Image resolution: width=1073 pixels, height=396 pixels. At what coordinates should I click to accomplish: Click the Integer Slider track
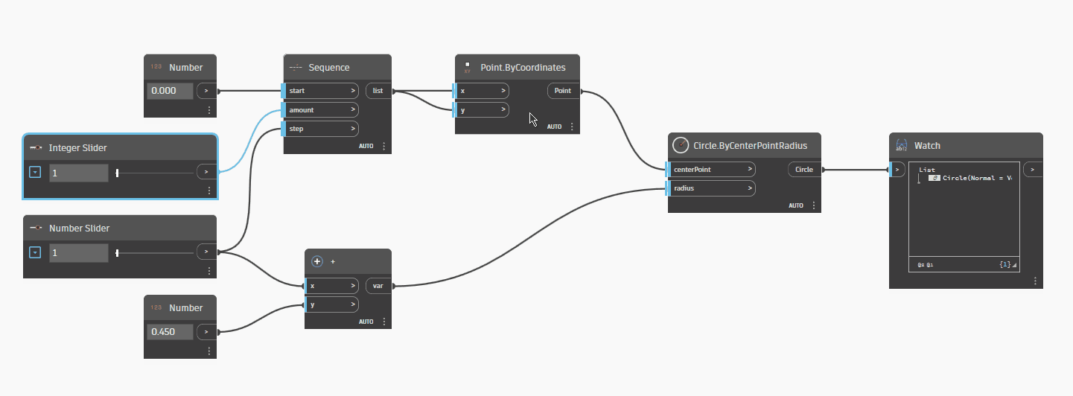coord(155,173)
